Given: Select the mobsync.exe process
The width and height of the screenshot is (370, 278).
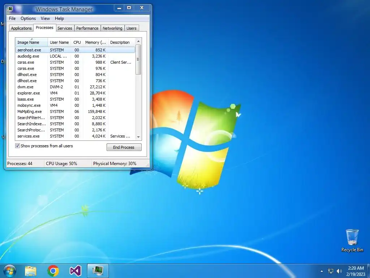Looking at the screenshot, I should click(x=75, y=105).
